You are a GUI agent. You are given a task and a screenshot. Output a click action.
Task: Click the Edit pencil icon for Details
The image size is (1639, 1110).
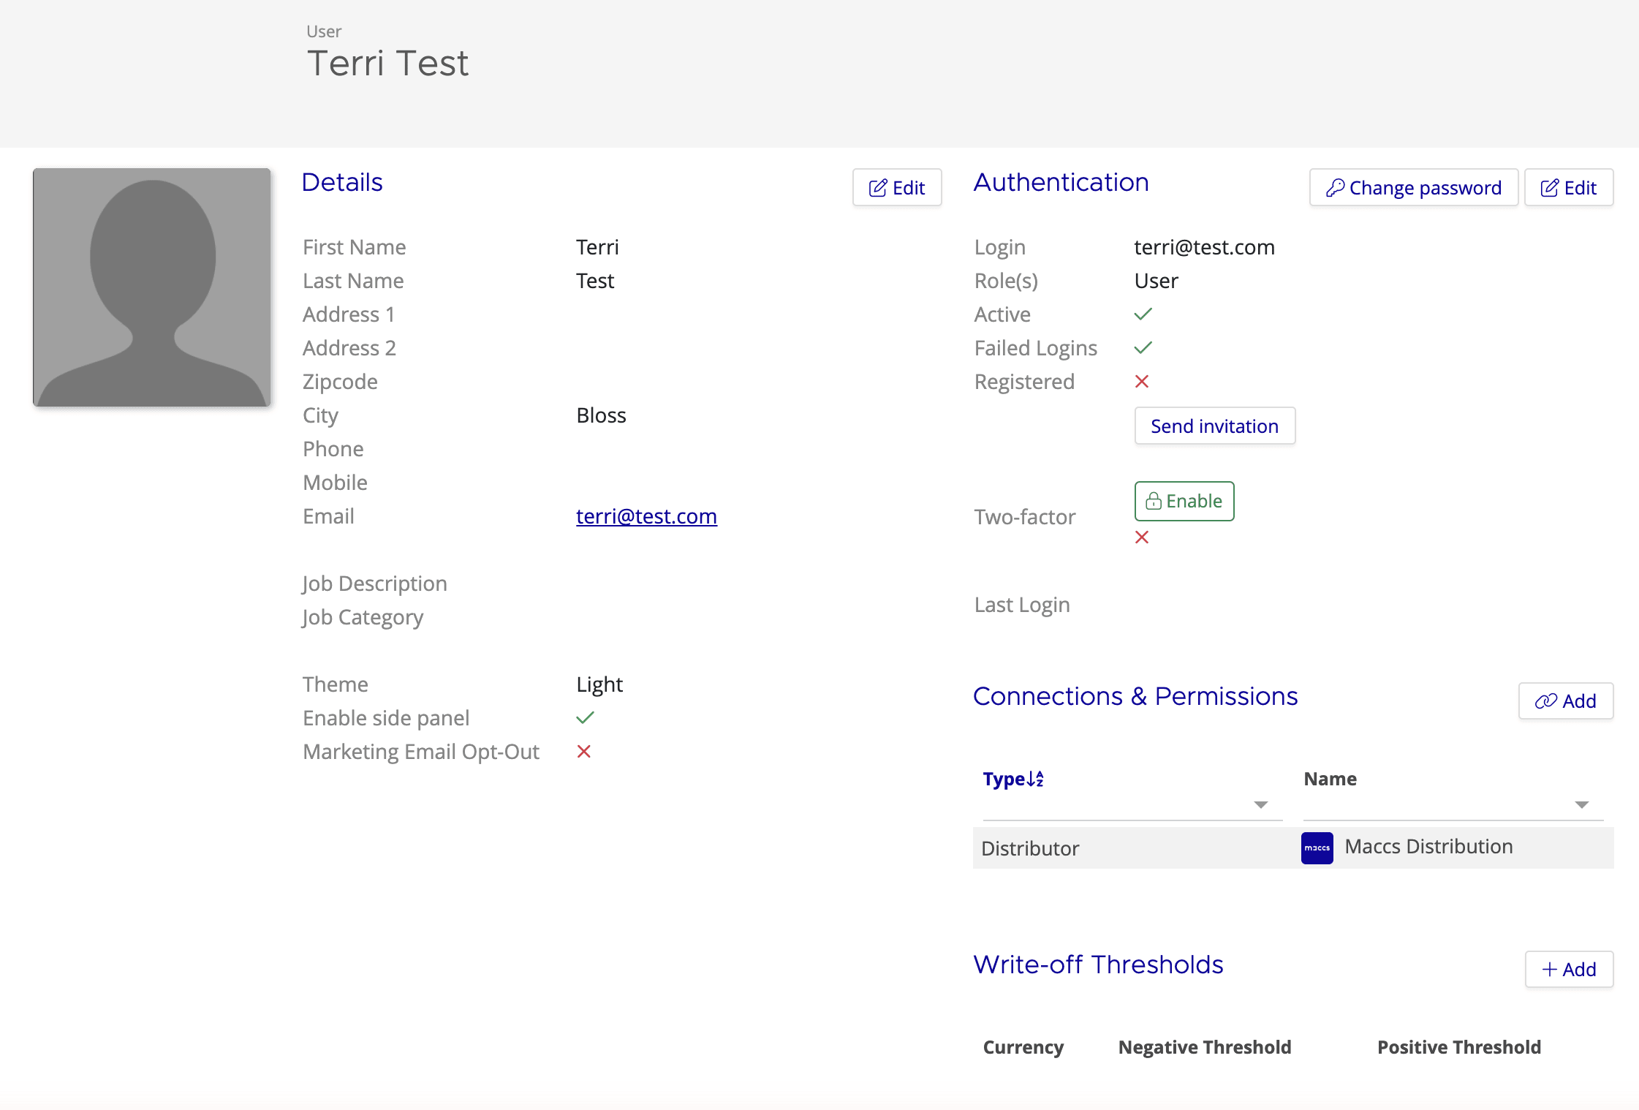pyautogui.click(x=879, y=187)
